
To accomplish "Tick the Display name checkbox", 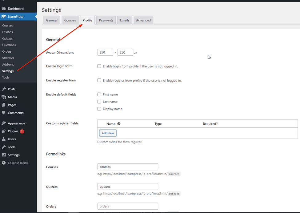I will (x=99, y=109).
